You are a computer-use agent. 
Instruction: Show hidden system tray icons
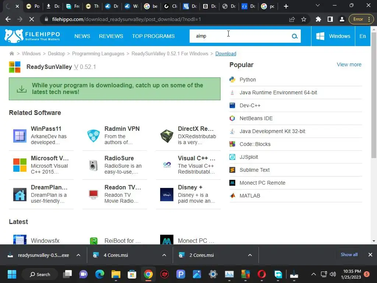pyautogui.click(x=314, y=274)
